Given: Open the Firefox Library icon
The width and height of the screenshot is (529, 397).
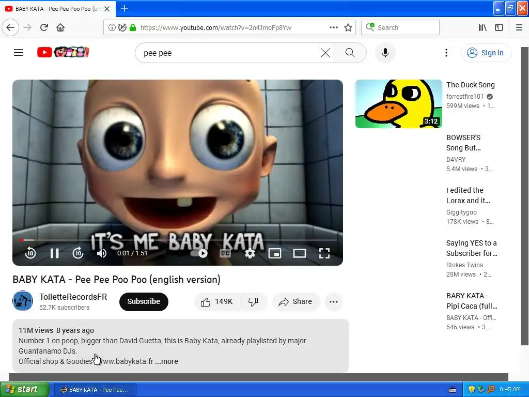Looking at the screenshot, I should point(483,28).
